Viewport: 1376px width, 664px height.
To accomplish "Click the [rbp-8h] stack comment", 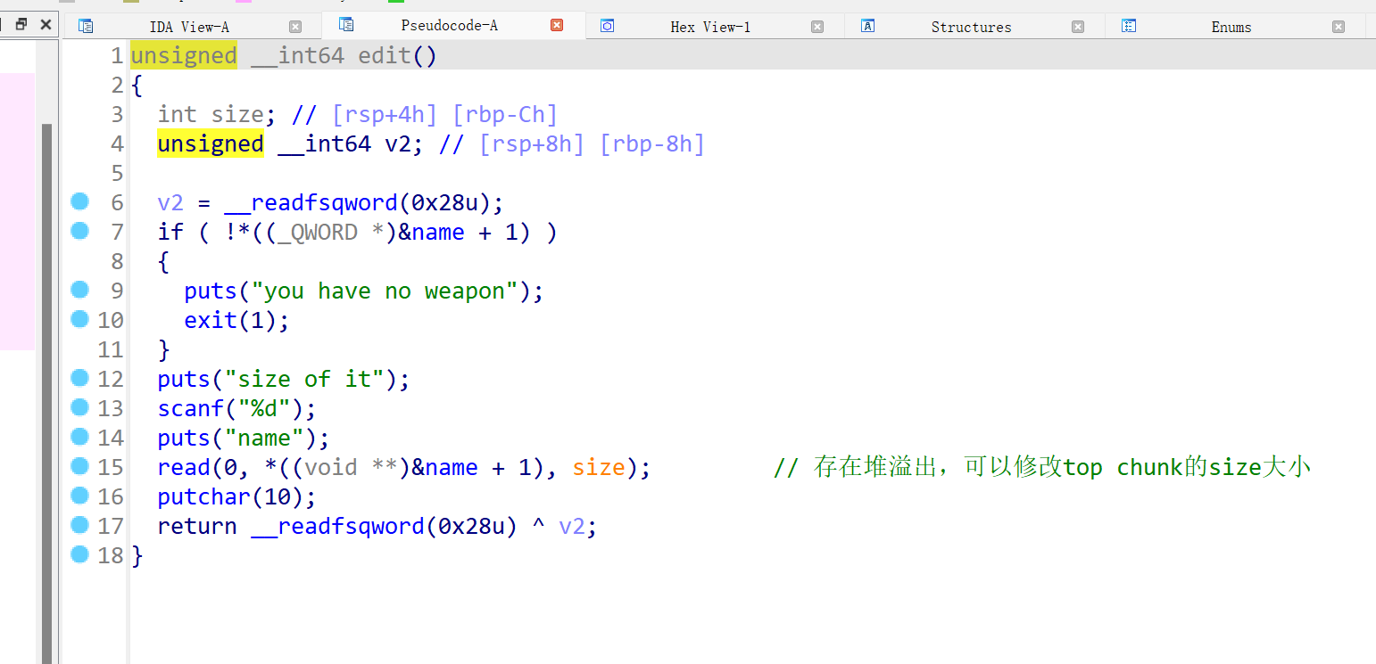I will 652,144.
